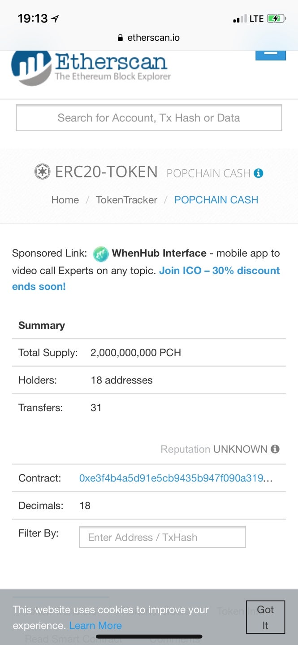
Task: Click info icon next to Reputation UNKNOWN
Action: [275, 449]
